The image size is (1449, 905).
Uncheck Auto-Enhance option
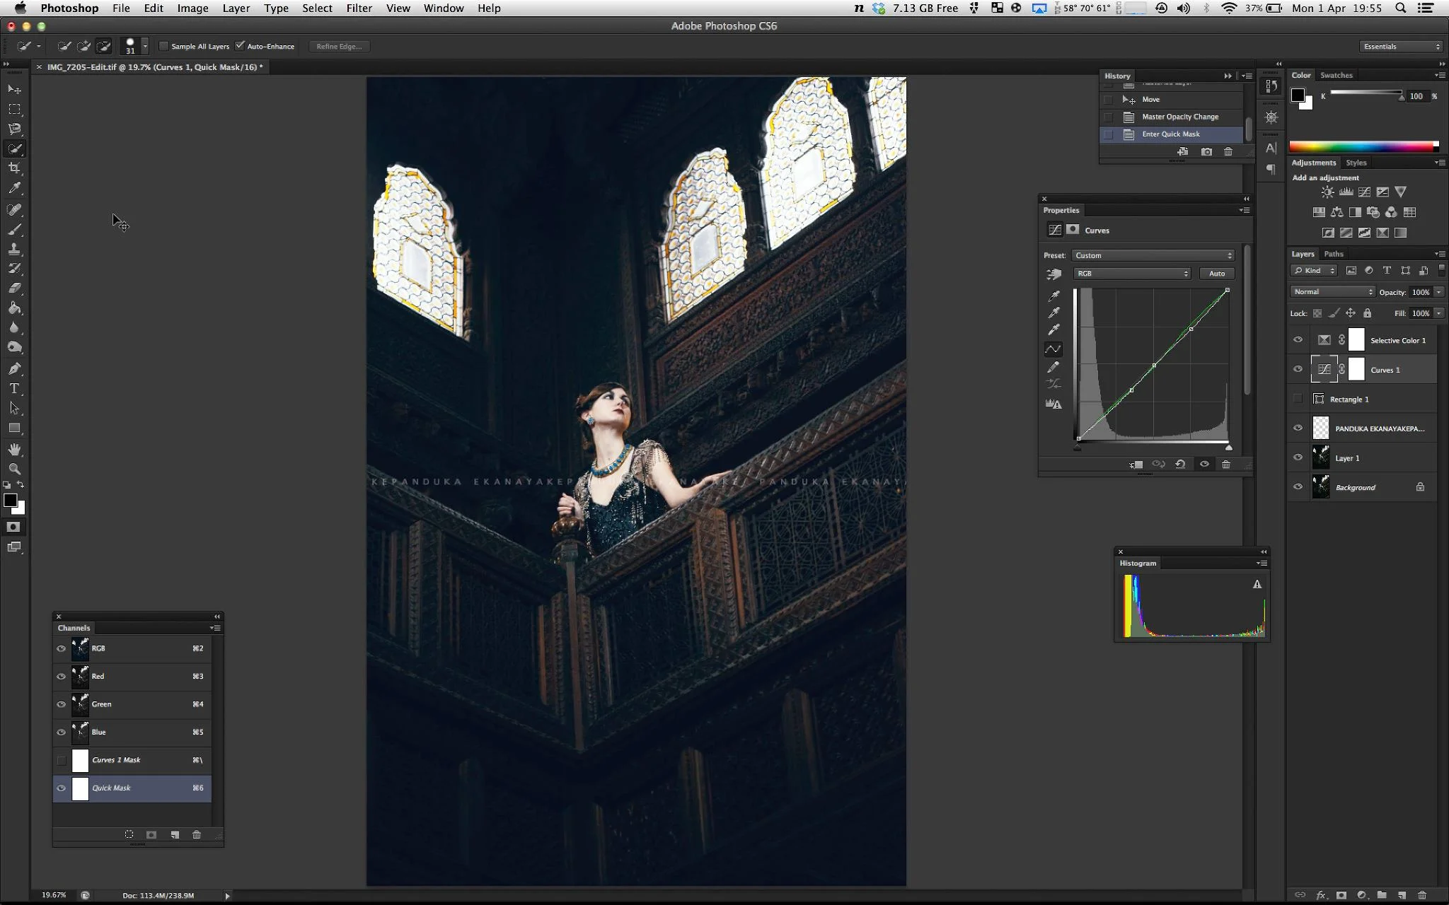pos(241,46)
